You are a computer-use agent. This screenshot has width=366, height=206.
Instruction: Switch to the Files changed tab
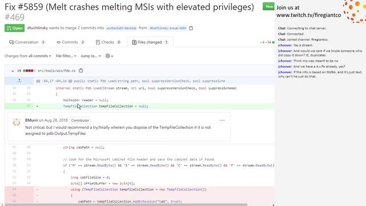click(150, 42)
